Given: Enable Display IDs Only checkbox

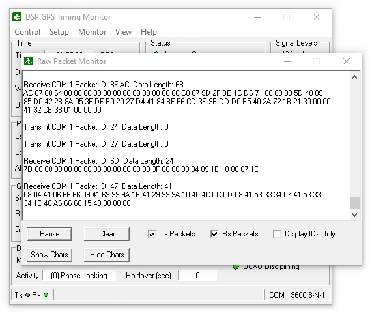Looking at the screenshot, I should coord(277,234).
